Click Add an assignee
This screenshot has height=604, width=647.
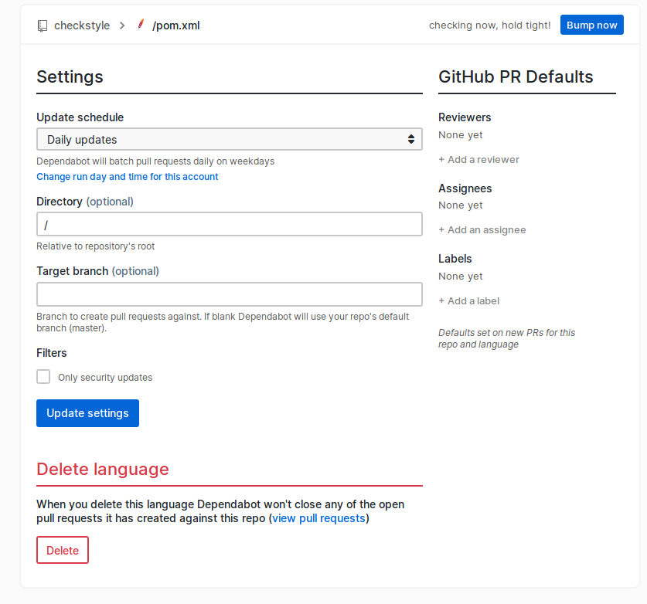pyautogui.click(x=482, y=229)
